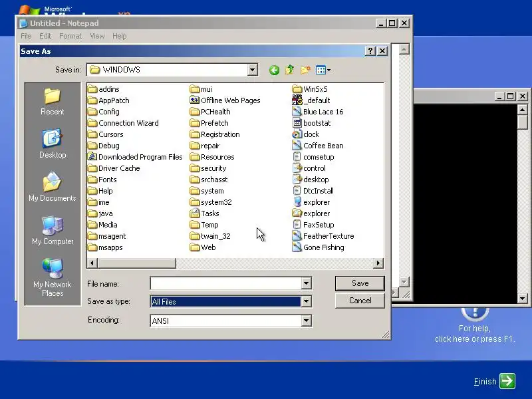Select the Offline Web Pages folder
Image resolution: width=532 pixels, height=399 pixels.
pyautogui.click(x=225, y=100)
